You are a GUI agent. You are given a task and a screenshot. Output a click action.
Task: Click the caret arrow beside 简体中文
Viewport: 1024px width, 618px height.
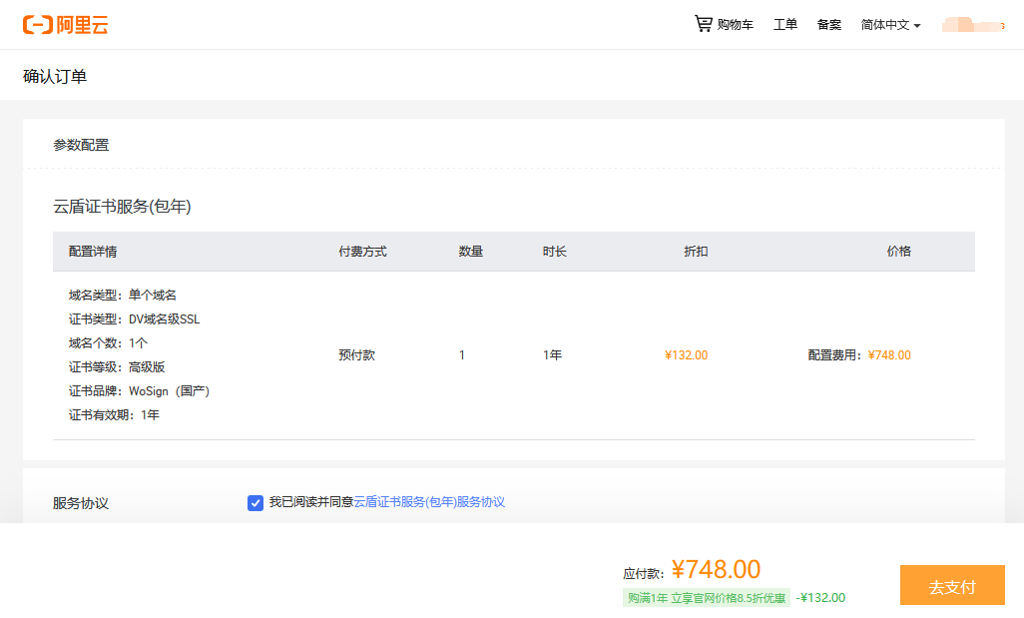click(917, 26)
